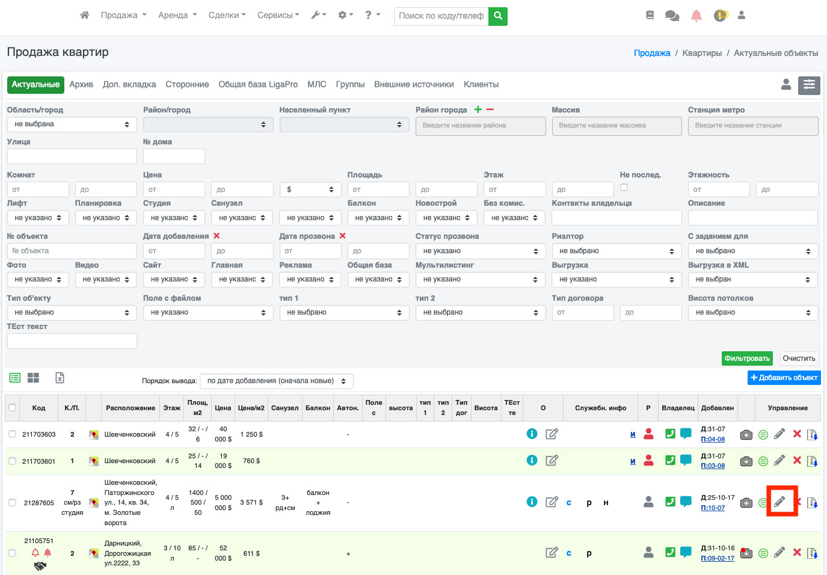827x575 pixels.
Task: Switch to tile grid view icon
Action: (33, 378)
